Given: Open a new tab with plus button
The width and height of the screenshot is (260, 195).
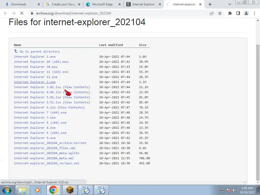Looking at the screenshot, I should 210,5.
